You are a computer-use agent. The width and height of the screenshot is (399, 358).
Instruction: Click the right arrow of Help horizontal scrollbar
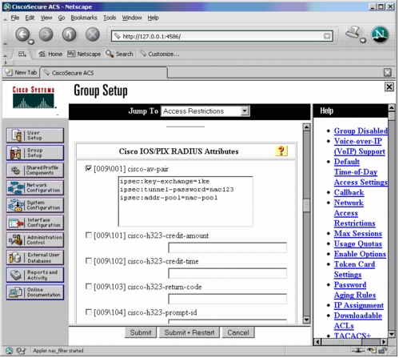pyautogui.click(x=384, y=342)
